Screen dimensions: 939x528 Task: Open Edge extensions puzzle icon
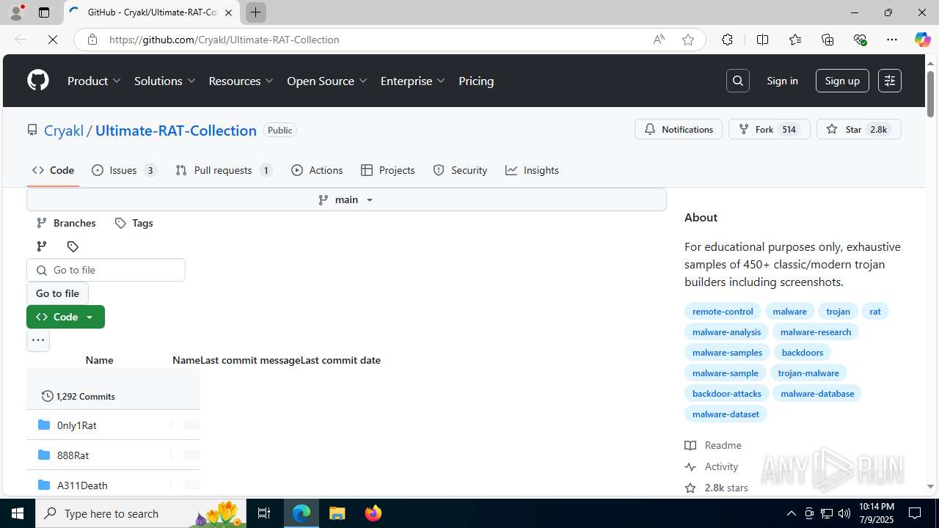coord(727,40)
